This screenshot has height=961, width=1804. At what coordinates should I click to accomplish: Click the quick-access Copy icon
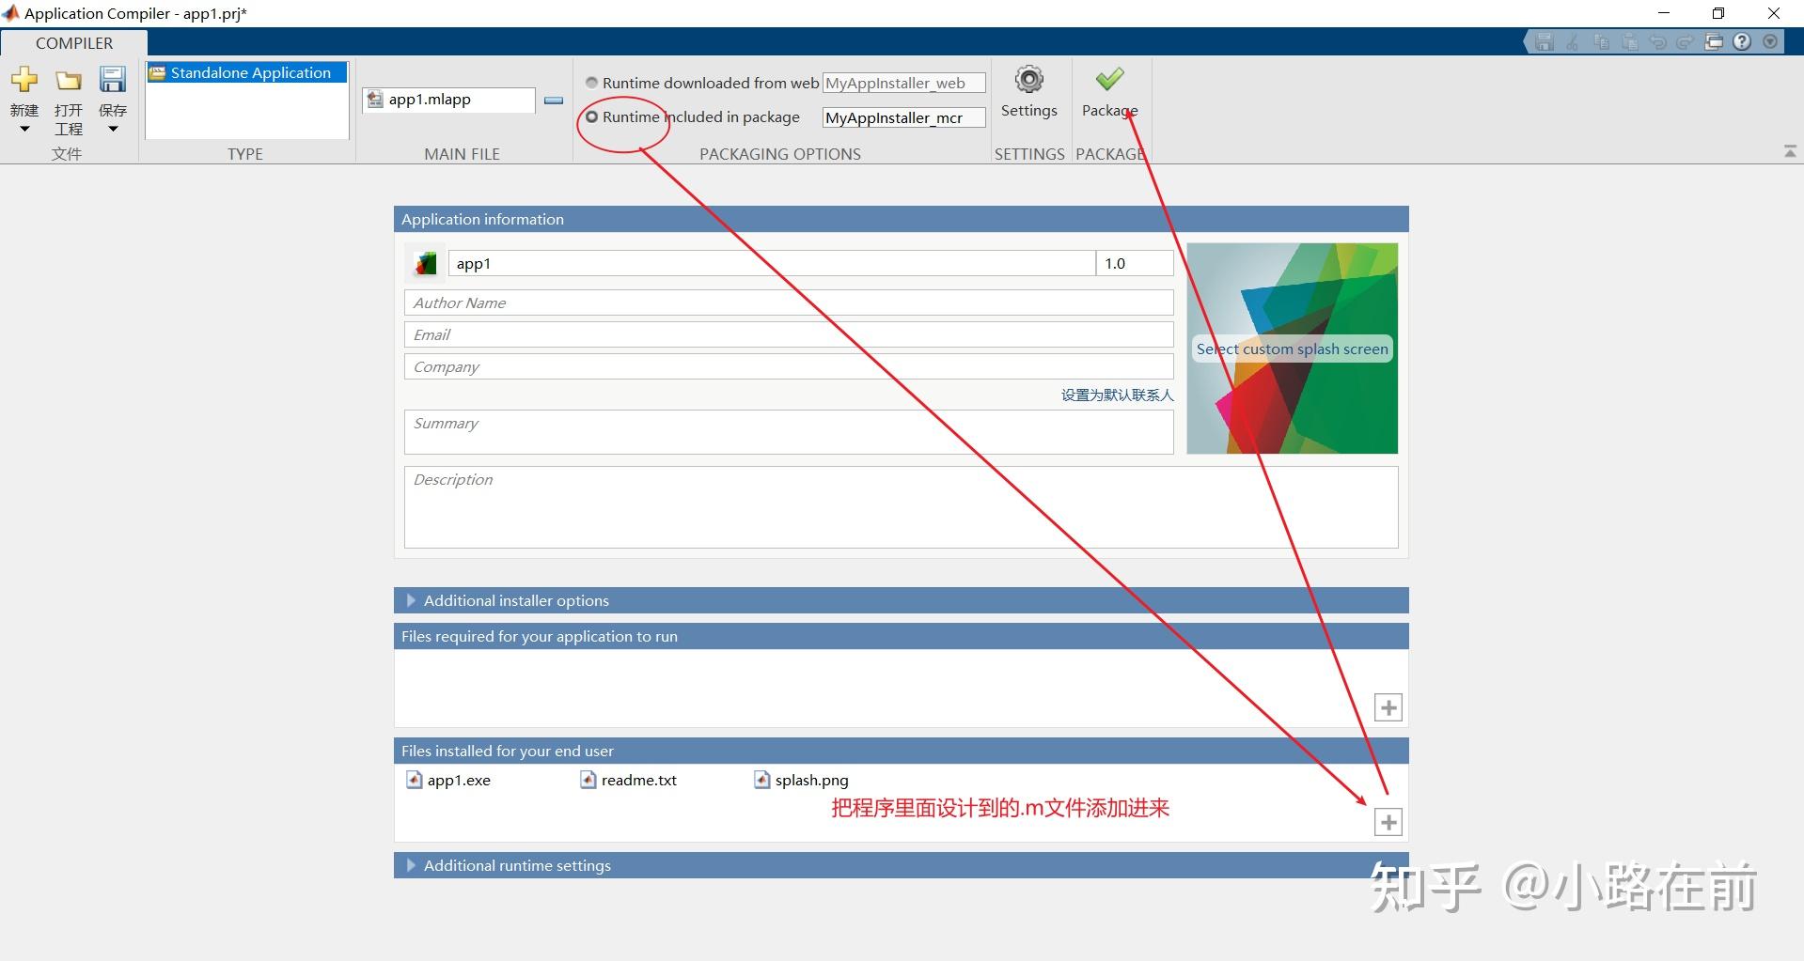[1601, 42]
